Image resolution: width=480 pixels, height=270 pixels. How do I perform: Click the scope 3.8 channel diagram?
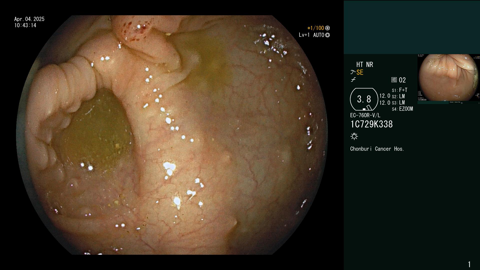pos(364,99)
